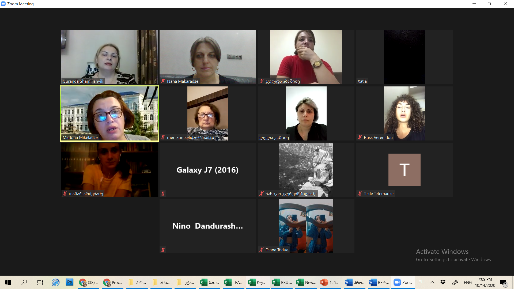The width and height of the screenshot is (514, 289).
Task: Open taskbar Search magnifier
Action: [24, 282]
